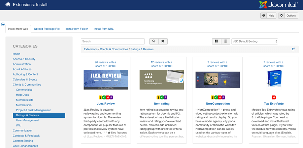Click the purple P badge on NorrCompetition
303x148 pixels.
point(223,97)
